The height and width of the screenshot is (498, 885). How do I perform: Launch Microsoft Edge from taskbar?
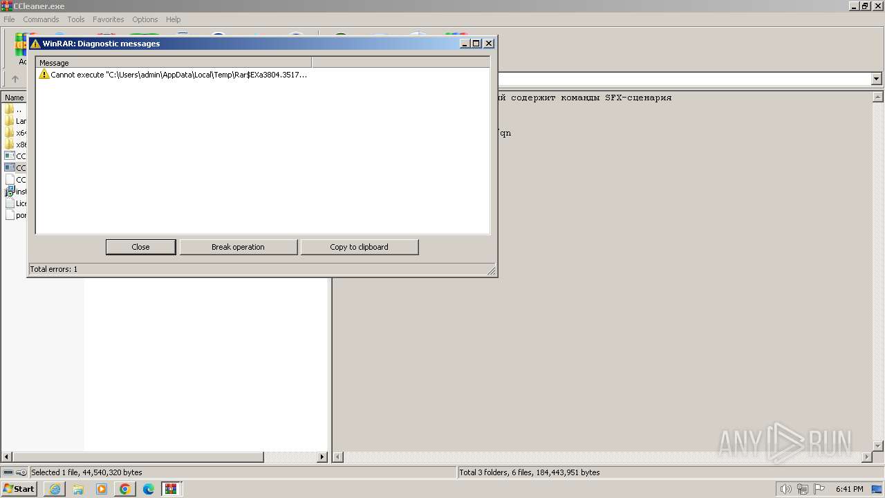coord(149,489)
